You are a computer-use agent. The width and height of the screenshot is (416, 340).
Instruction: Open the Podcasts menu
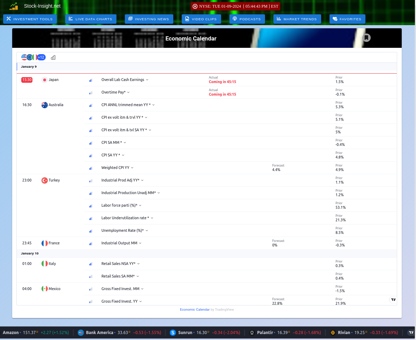point(247,19)
